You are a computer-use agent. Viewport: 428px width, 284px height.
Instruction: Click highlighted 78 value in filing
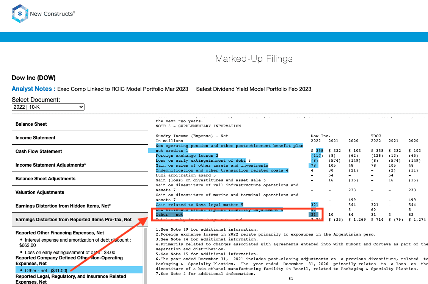314,165
